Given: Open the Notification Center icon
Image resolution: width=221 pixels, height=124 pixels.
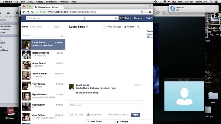Looking at the screenshot, I should pyautogui.click(x=216, y=2).
